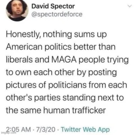Click the phrase "standing next to"

pyautogui.click(x=93, y=98)
